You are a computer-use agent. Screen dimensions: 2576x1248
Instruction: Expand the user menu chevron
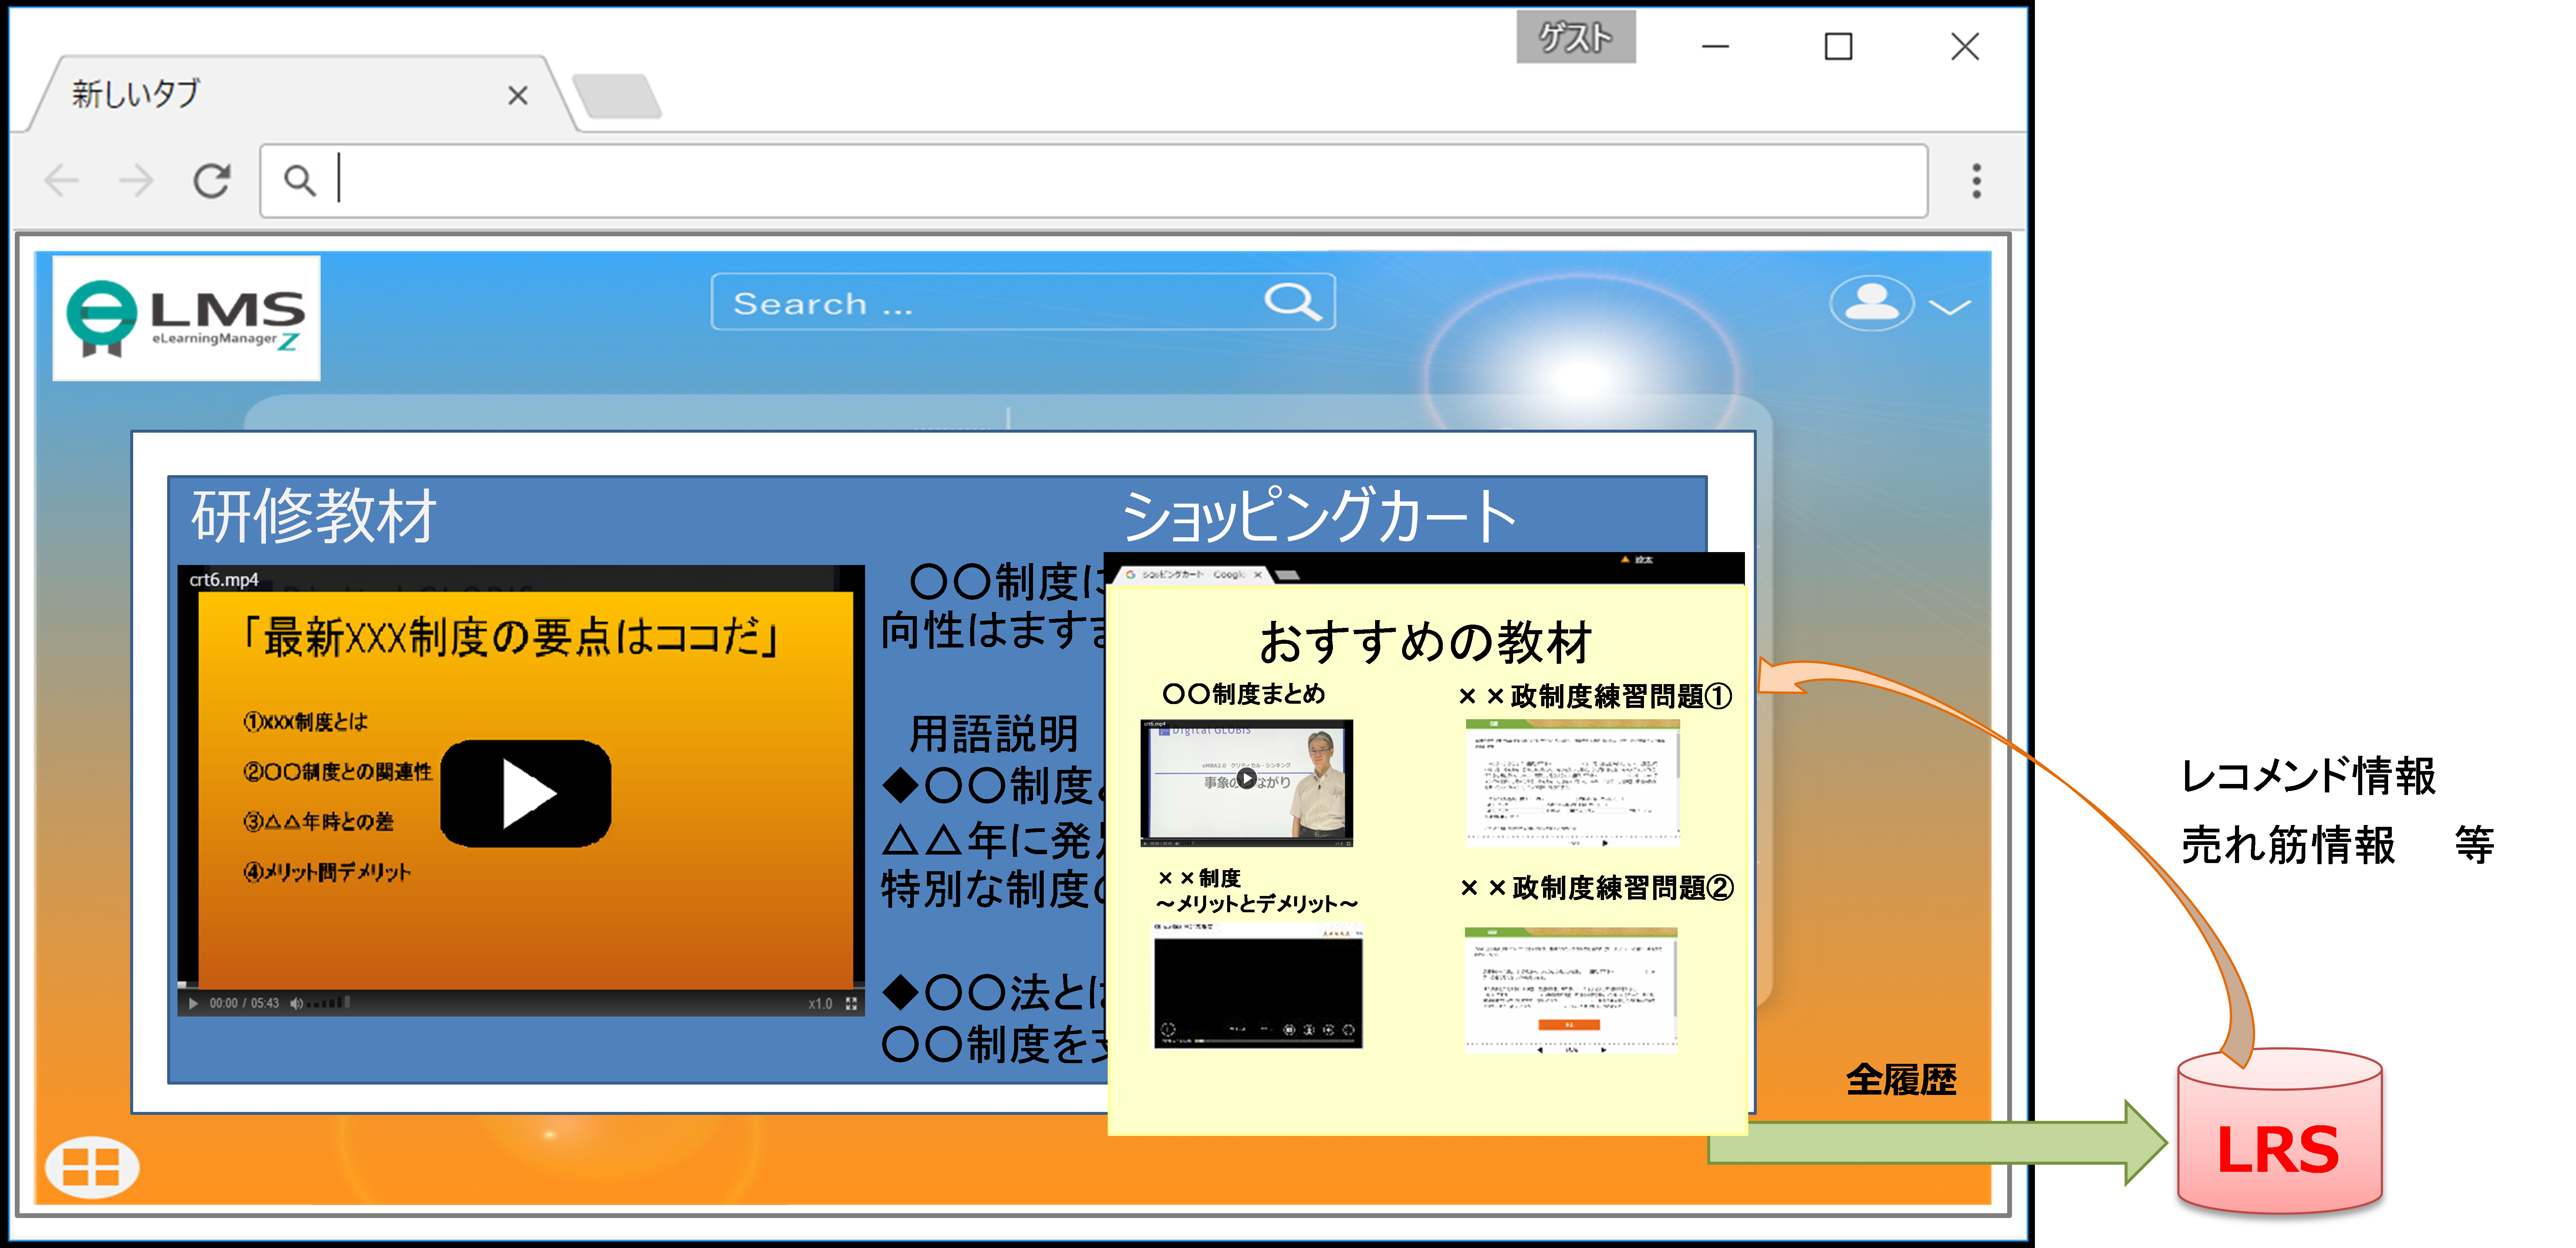tap(1950, 307)
